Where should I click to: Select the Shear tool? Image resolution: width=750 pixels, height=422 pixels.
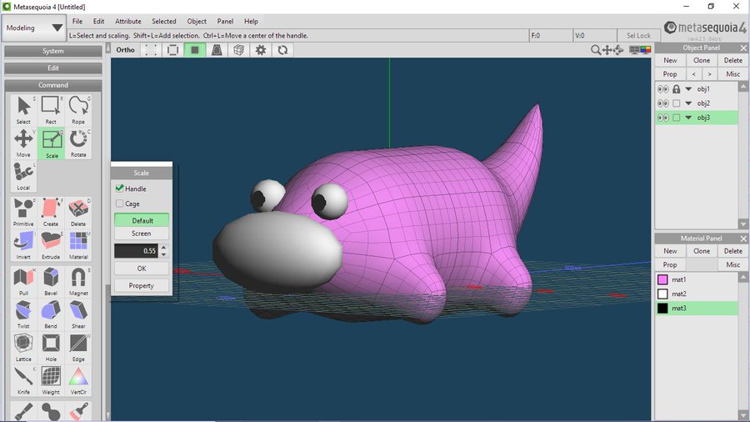pyautogui.click(x=78, y=314)
